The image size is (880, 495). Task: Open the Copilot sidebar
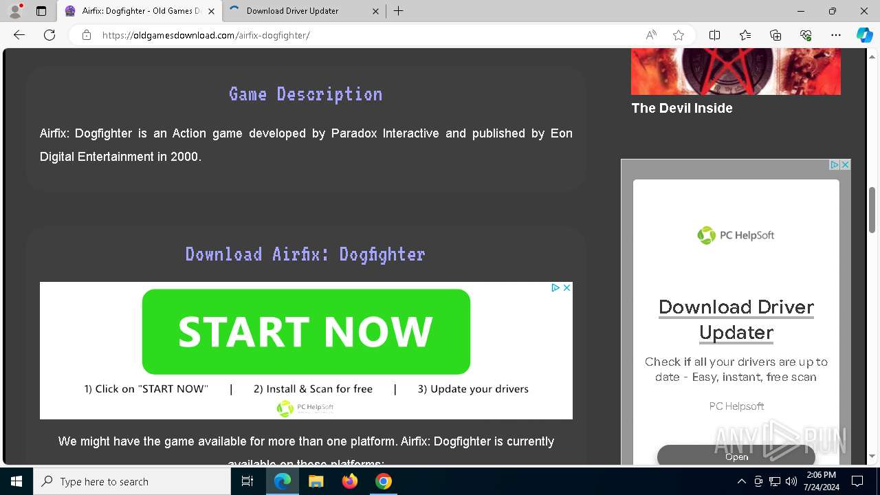click(x=865, y=35)
